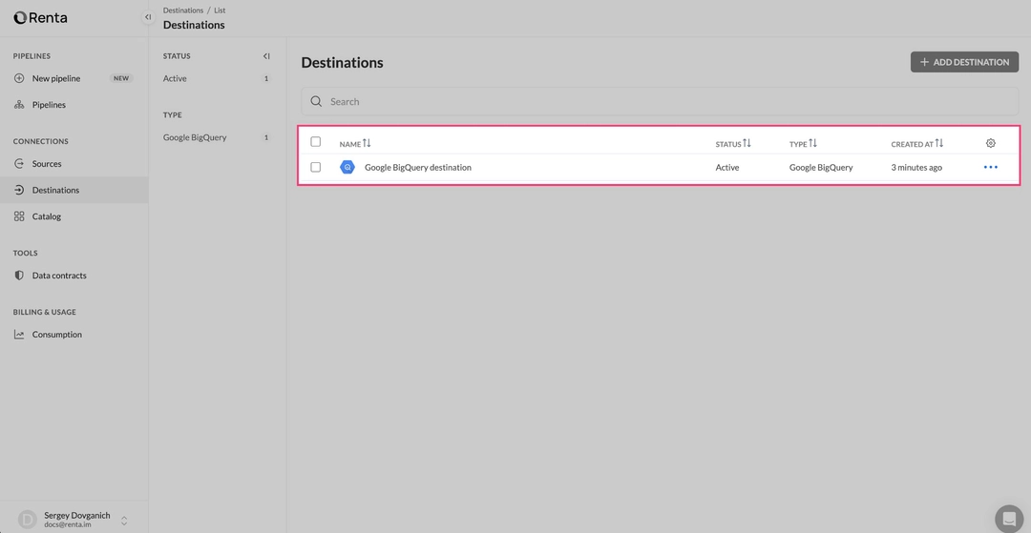
Task: Click the Consumption chart icon
Action: click(19, 334)
